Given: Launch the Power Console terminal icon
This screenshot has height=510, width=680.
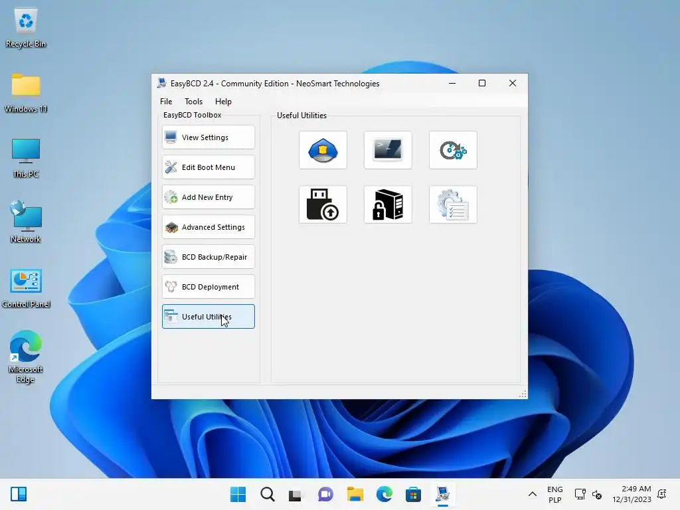Looking at the screenshot, I should click(x=388, y=150).
